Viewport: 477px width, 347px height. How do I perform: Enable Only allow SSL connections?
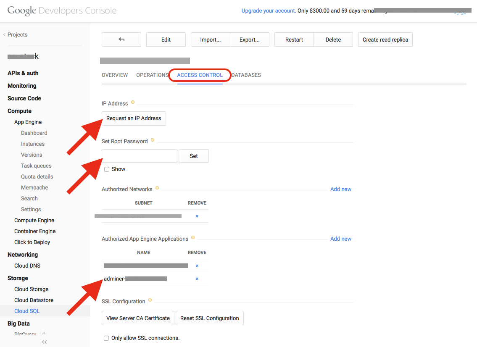coord(106,338)
